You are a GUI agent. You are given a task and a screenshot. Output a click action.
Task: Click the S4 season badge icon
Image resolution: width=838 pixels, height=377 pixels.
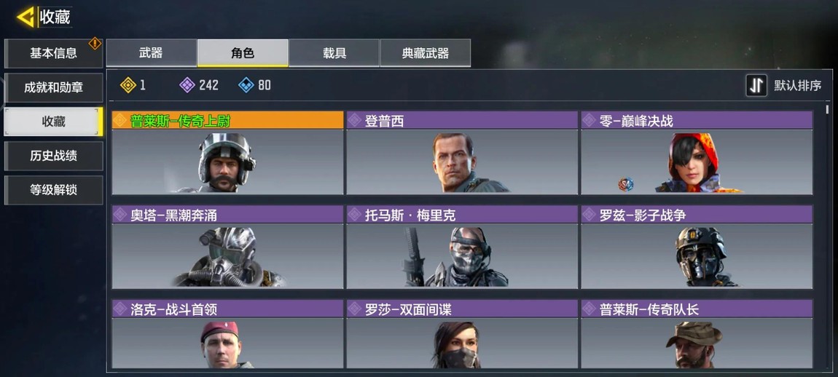point(626,185)
